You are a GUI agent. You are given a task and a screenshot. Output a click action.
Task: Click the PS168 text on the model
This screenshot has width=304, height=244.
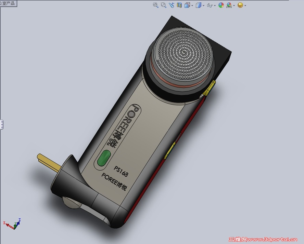pos(121,172)
